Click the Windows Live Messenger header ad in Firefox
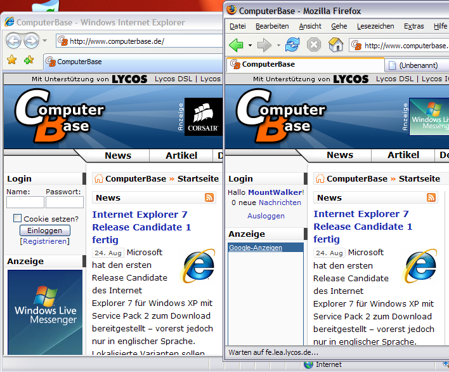The width and height of the screenshot is (449, 372). pyautogui.click(x=429, y=117)
